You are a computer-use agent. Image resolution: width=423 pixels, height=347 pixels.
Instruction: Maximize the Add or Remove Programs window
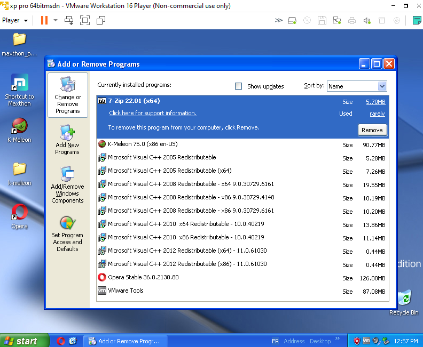[377, 64]
